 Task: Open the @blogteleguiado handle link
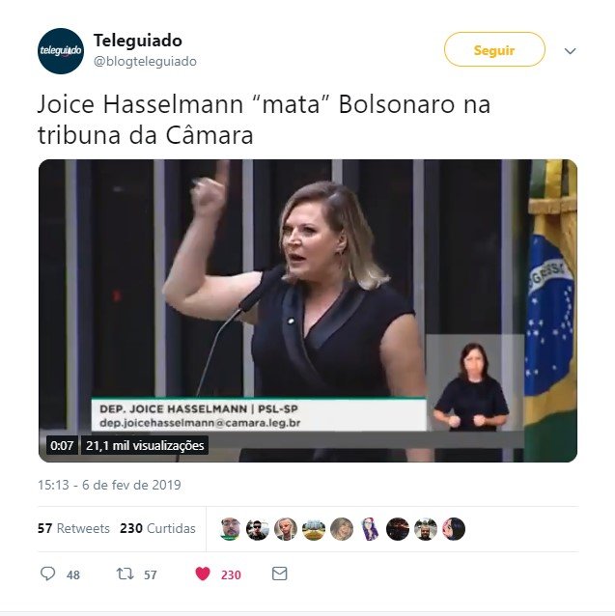tap(145, 61)
